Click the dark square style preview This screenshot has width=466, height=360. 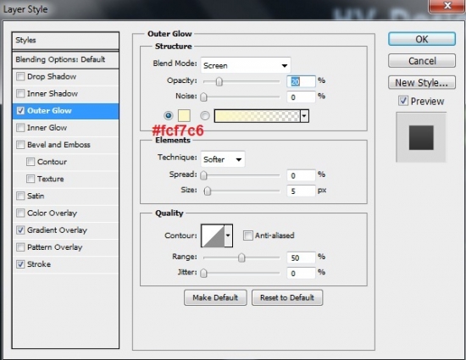[x=421, y=137]
